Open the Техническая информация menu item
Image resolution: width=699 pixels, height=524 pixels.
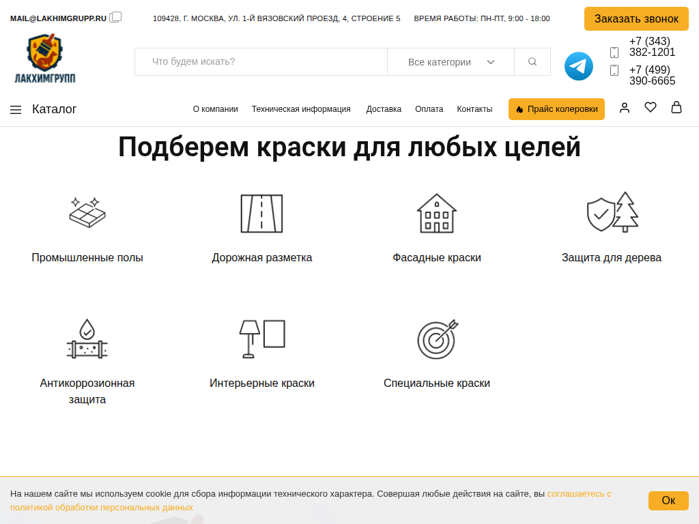302,108
